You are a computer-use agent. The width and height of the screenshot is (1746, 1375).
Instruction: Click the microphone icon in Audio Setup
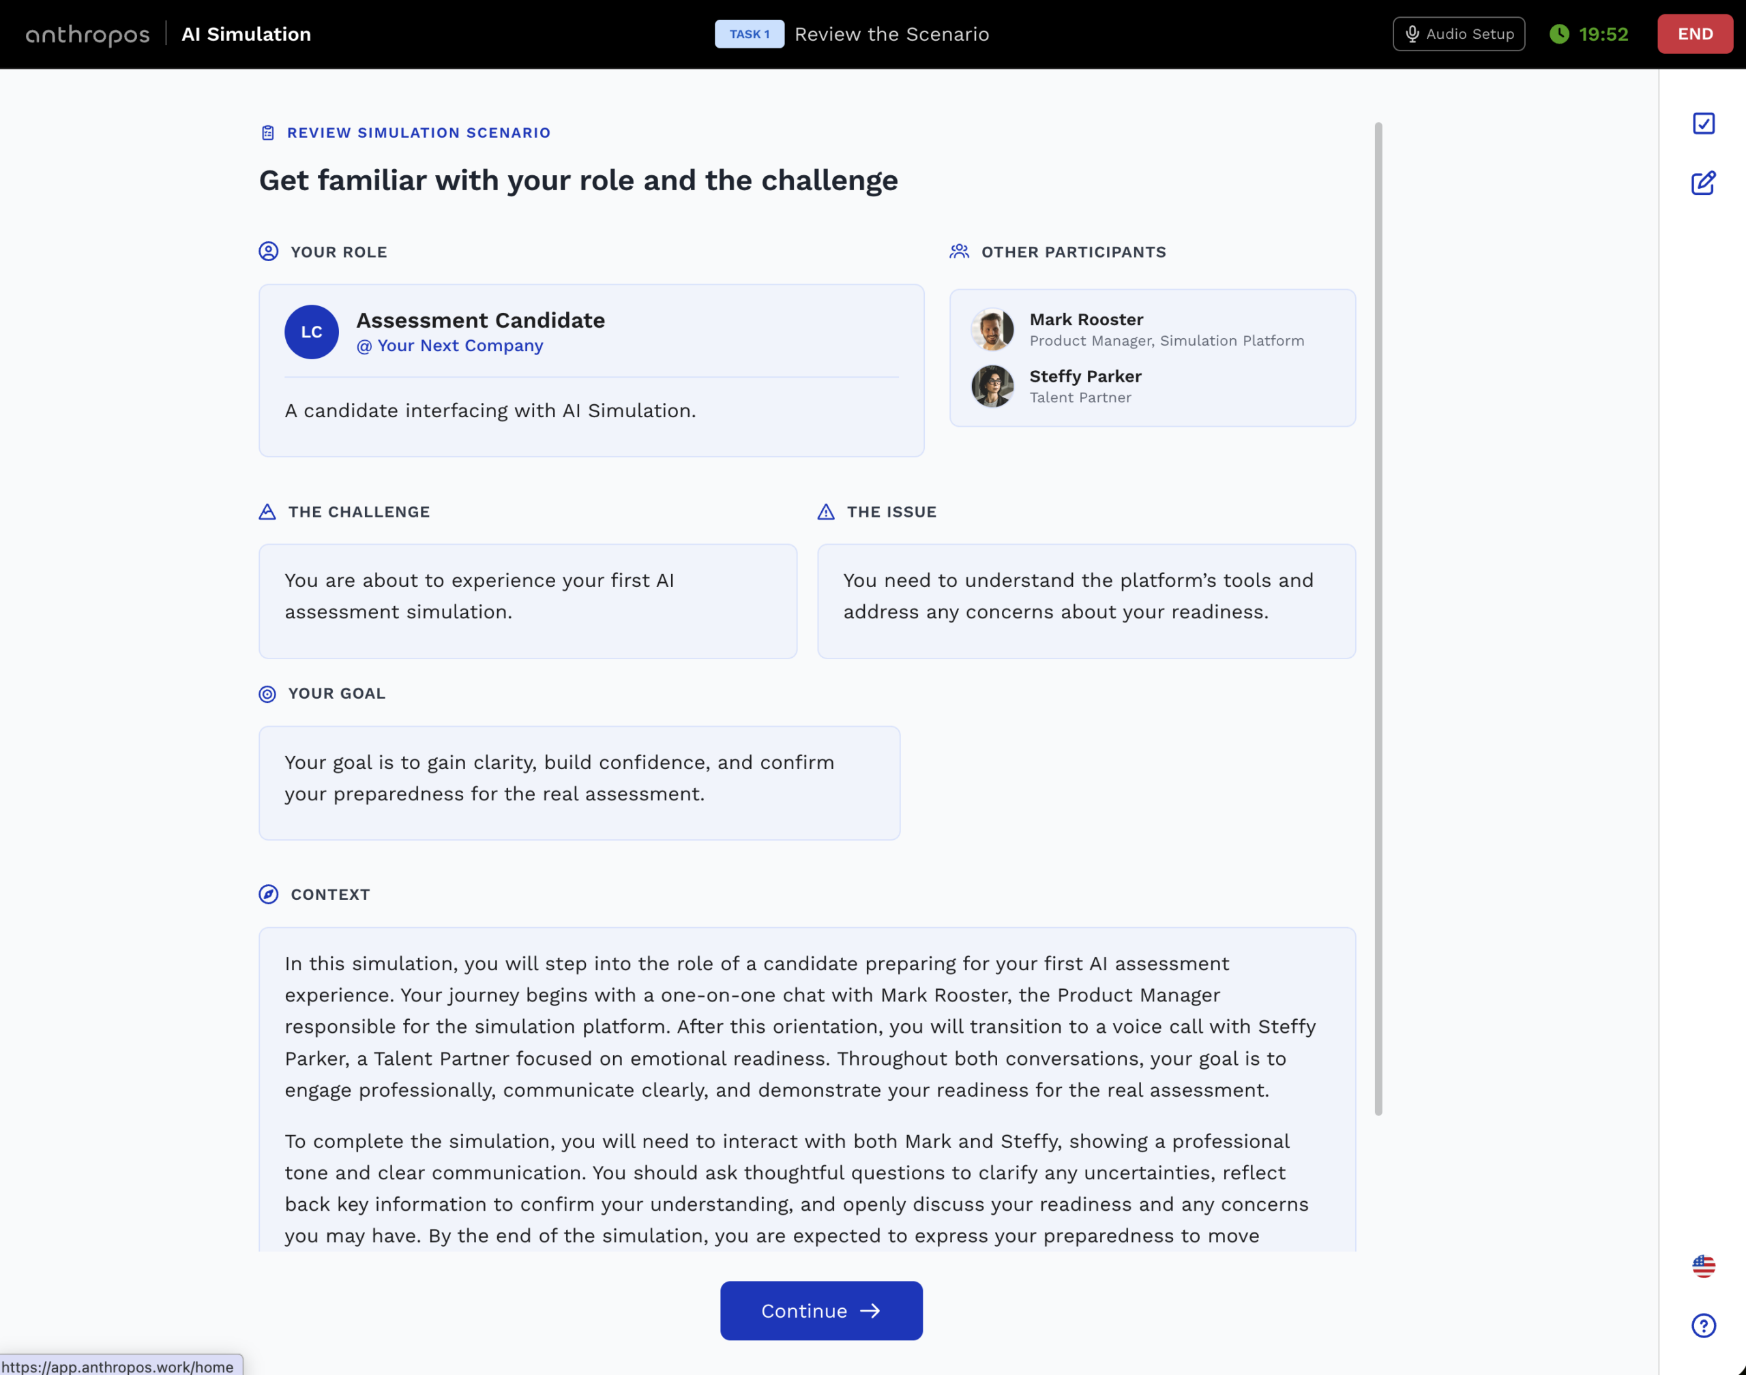click(1412, 34)
